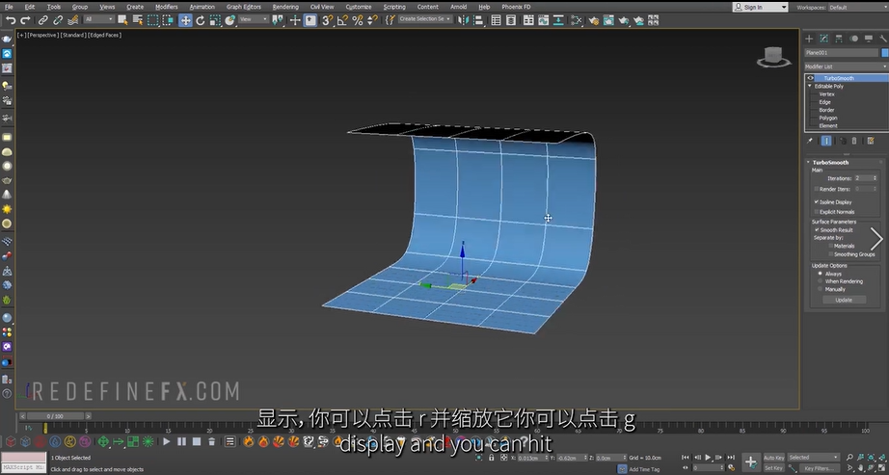The width and height of the screenshot is (889, 475).
Task: Open the Modifiers menu
Action: pos(167,7)
